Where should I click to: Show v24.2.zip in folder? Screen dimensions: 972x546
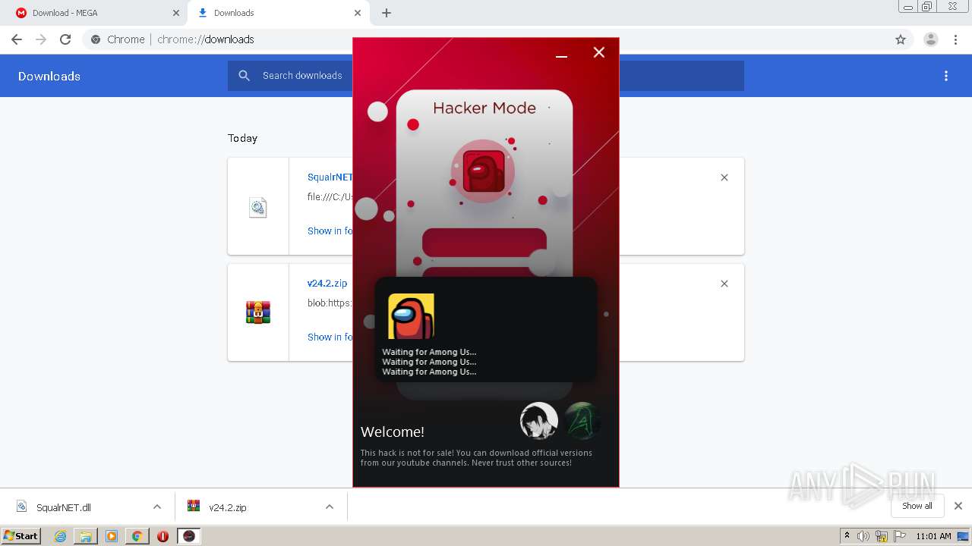[330, 337]
